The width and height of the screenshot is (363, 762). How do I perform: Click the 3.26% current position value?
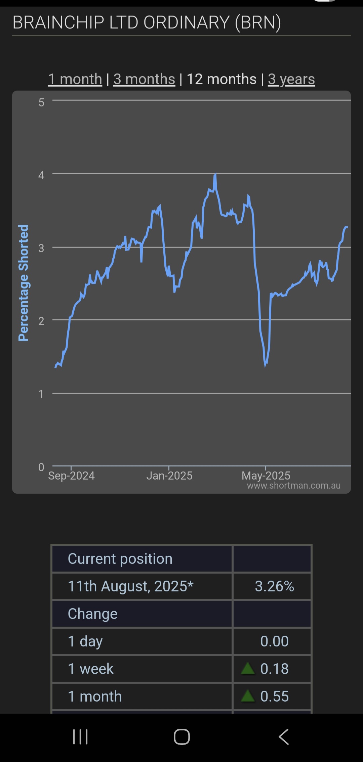pyautogui.click(x=274, y=586)
